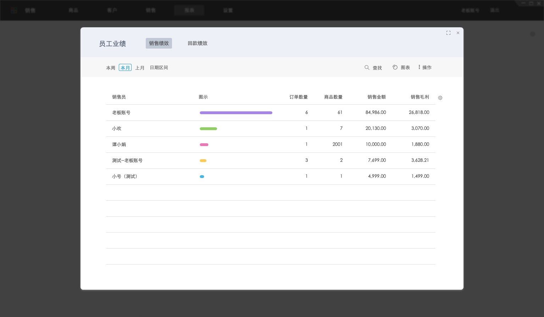Sort by 销售金额 column header
This screenshot has width=544, height=317.
(x=376, y=97)
